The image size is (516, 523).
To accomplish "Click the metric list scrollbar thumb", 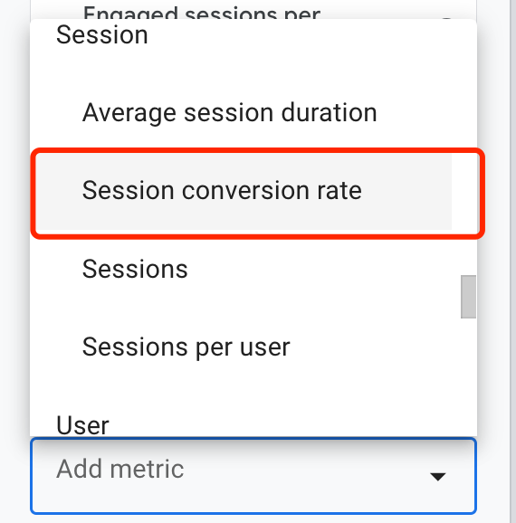I will click(x=468, y=297).
